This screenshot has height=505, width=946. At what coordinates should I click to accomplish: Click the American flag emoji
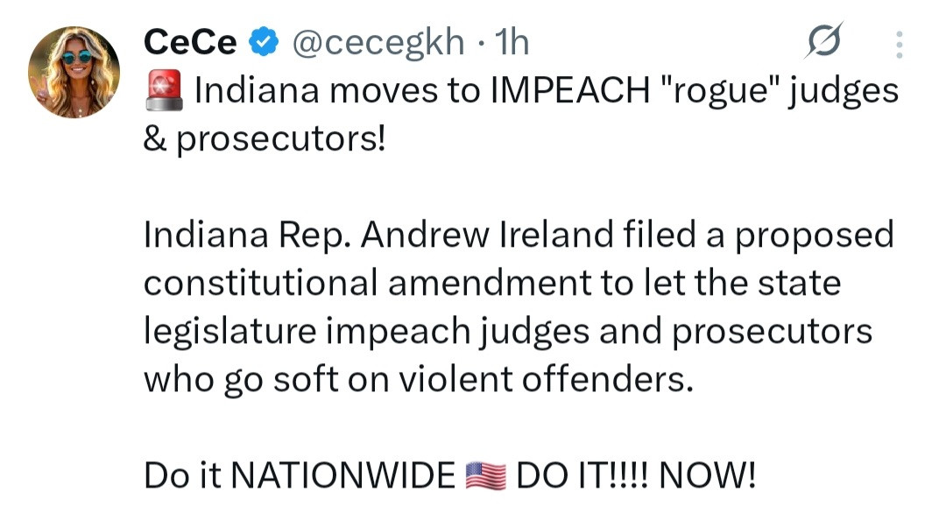point(484,475)
